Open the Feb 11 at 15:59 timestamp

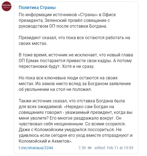click(120, 148)
